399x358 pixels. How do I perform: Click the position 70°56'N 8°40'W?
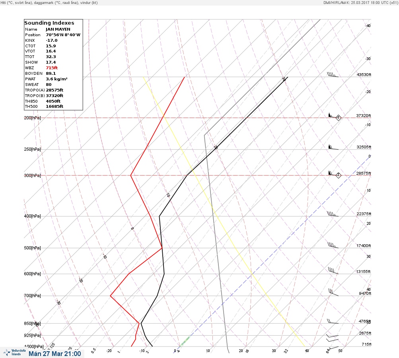[63, 35]
